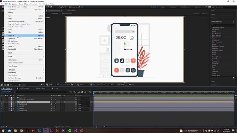Screen dimensions: 237x133
Task: Toggle the Snapping checkbox in toolbar
Action: [x=70, y=7]
